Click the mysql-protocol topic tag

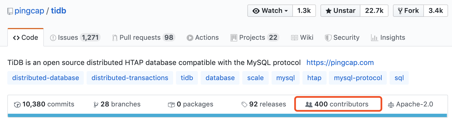pos(358,78)
